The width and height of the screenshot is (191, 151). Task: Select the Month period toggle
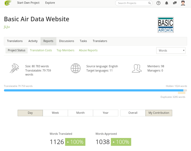[x=80, y=113]
